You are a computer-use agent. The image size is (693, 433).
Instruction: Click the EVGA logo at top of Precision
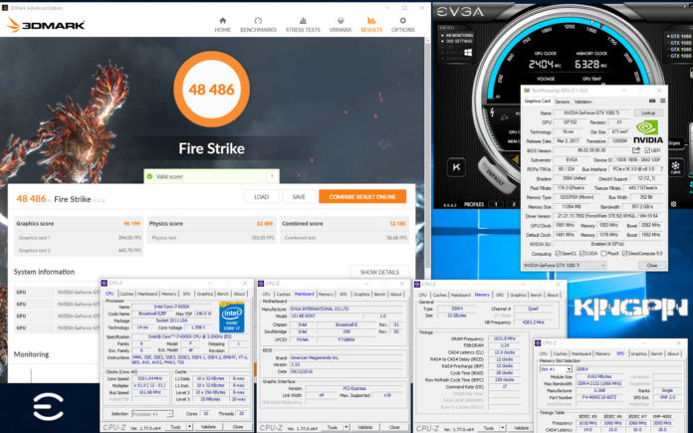pos(460,12)
